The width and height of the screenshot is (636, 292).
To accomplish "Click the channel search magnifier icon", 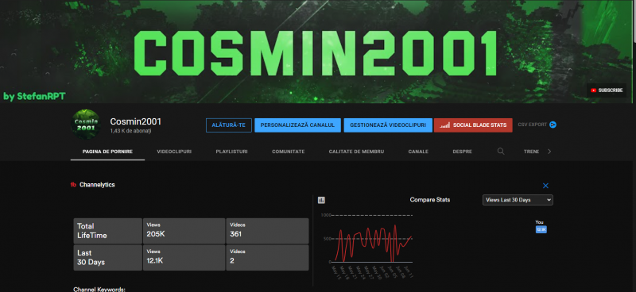I will click(501, 152).
